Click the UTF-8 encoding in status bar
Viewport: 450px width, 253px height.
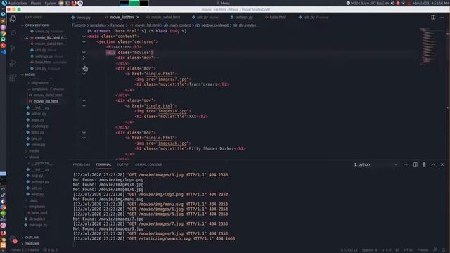coord(386,250)
